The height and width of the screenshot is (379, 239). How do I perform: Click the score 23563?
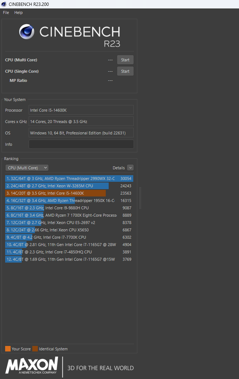click(x=126, y=194)
